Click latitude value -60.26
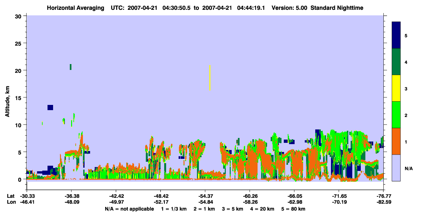 250,196
